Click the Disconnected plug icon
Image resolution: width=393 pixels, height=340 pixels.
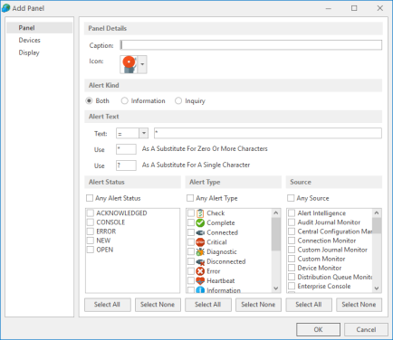tap(200, 261)
